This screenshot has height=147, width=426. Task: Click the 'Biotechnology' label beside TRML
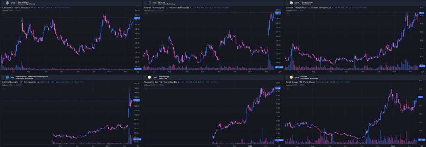pyautogui.click(x=163, y=76)
